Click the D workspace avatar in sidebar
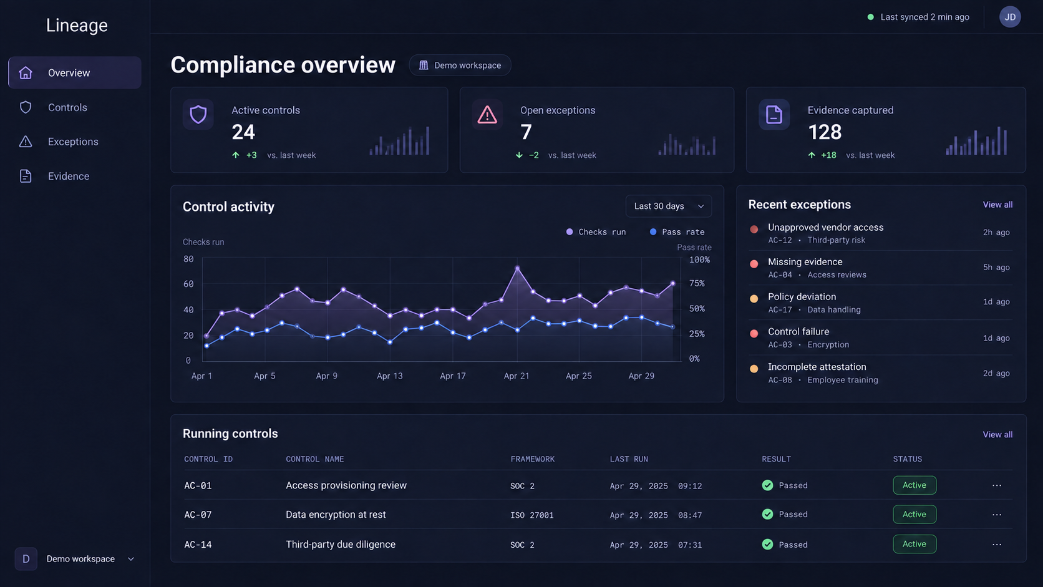 click(26, 559)
